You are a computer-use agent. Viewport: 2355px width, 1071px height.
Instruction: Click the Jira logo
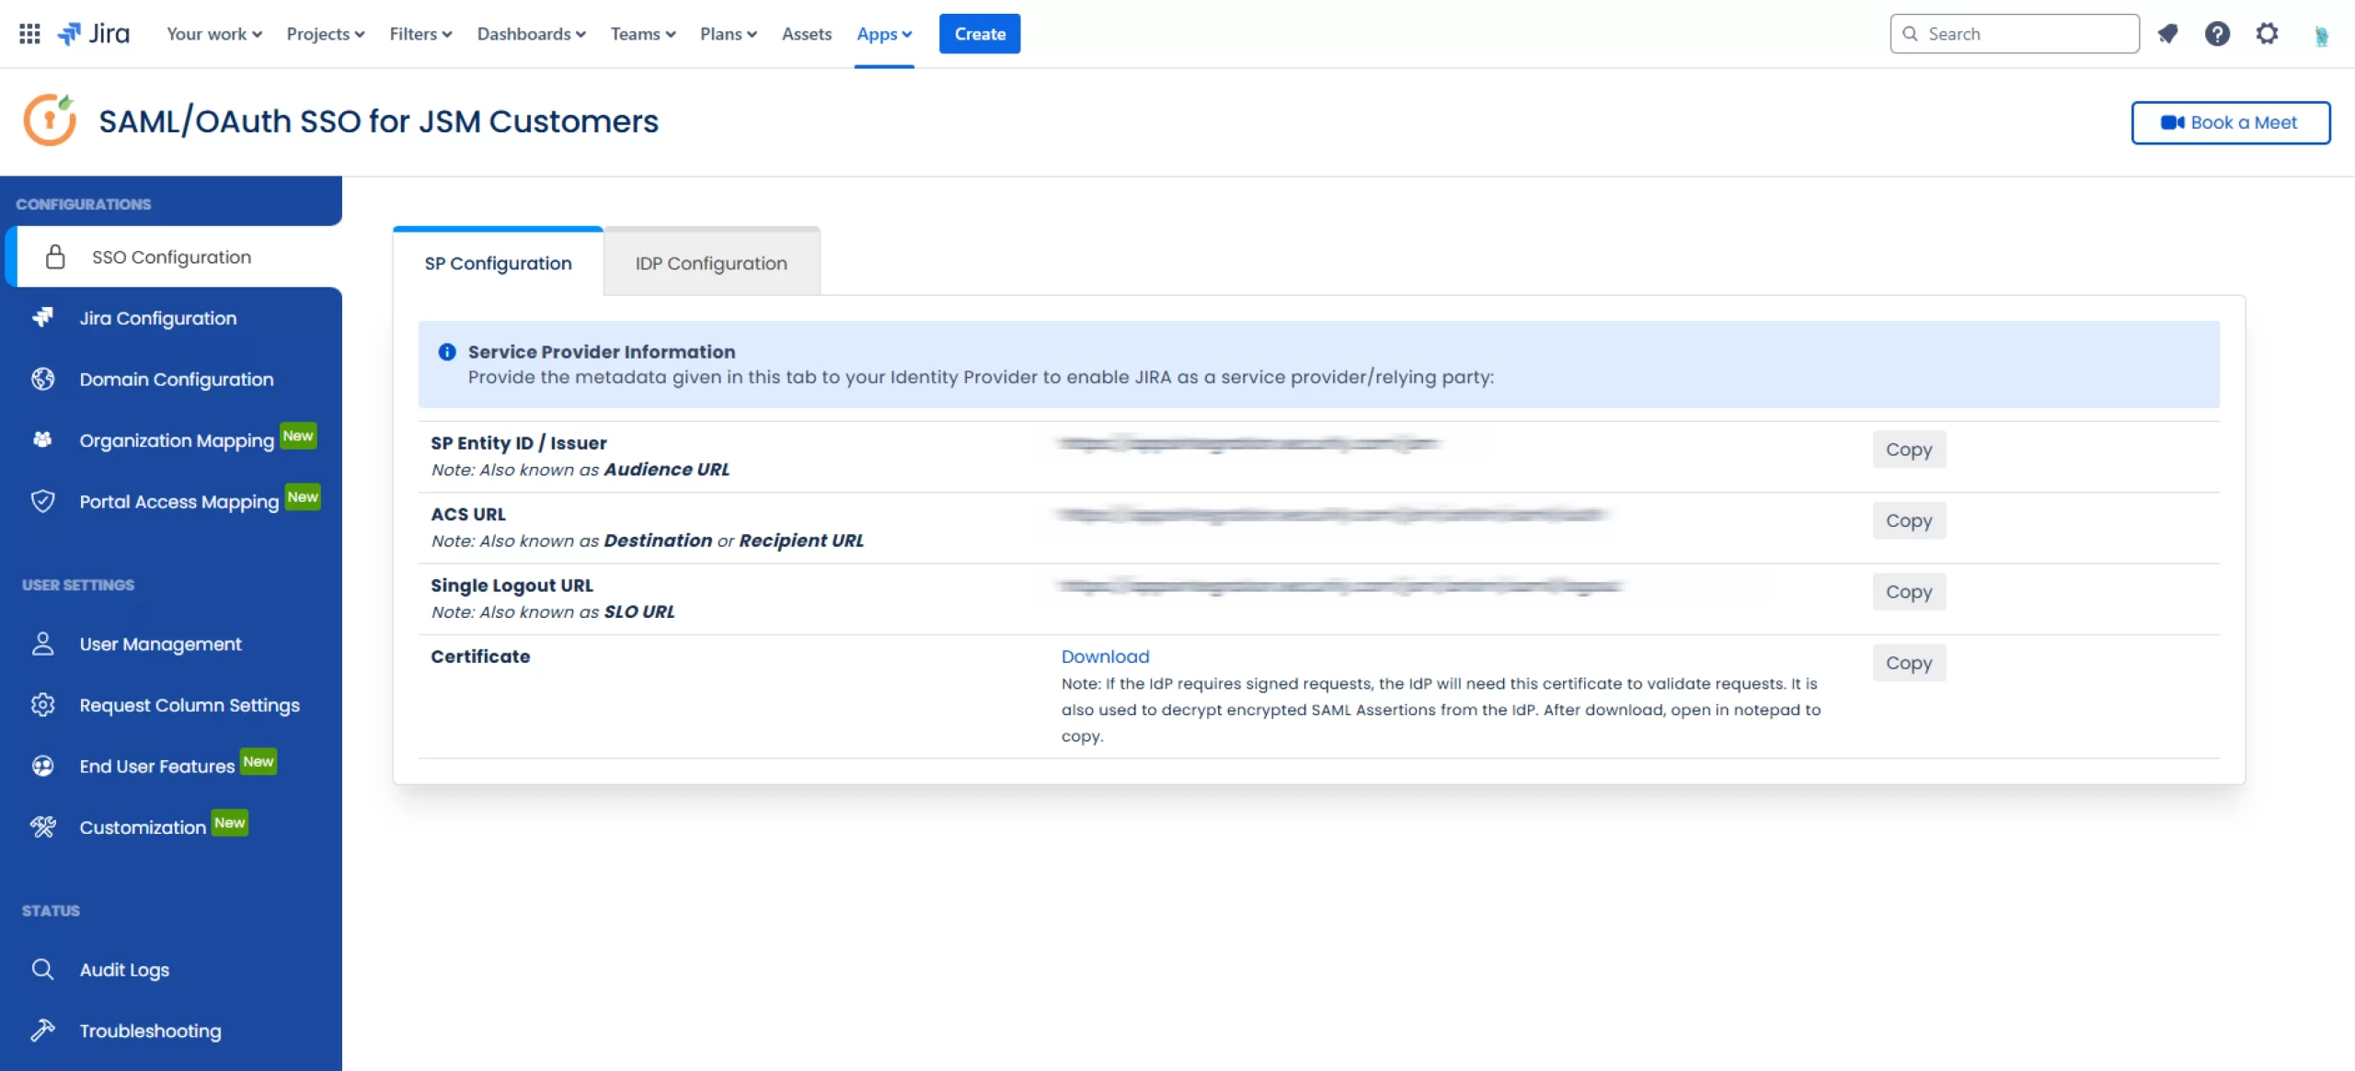point(93,34)
